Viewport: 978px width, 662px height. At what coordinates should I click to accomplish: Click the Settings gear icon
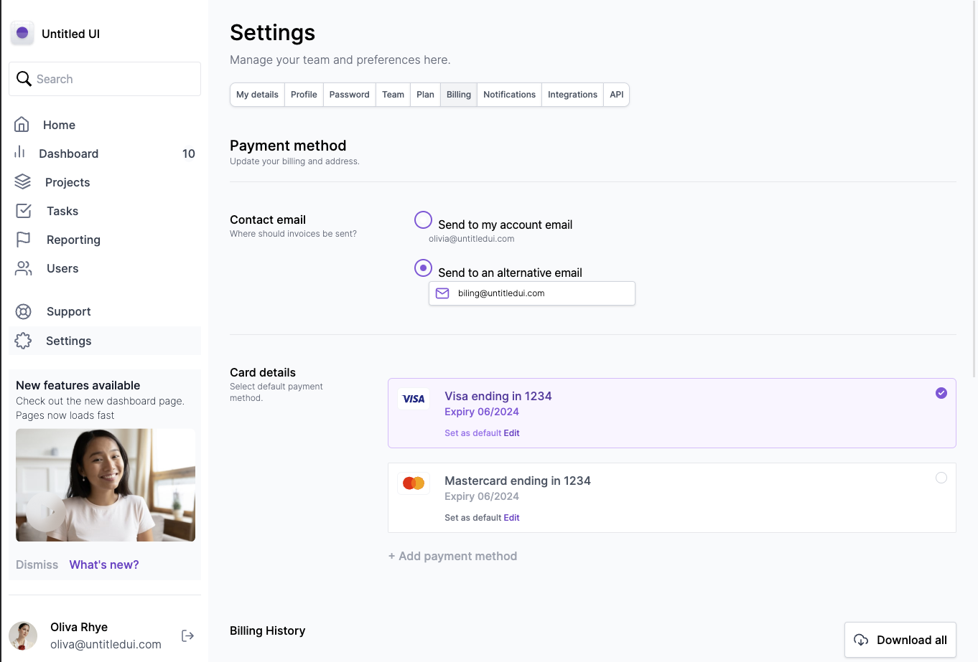click(23, 341)
